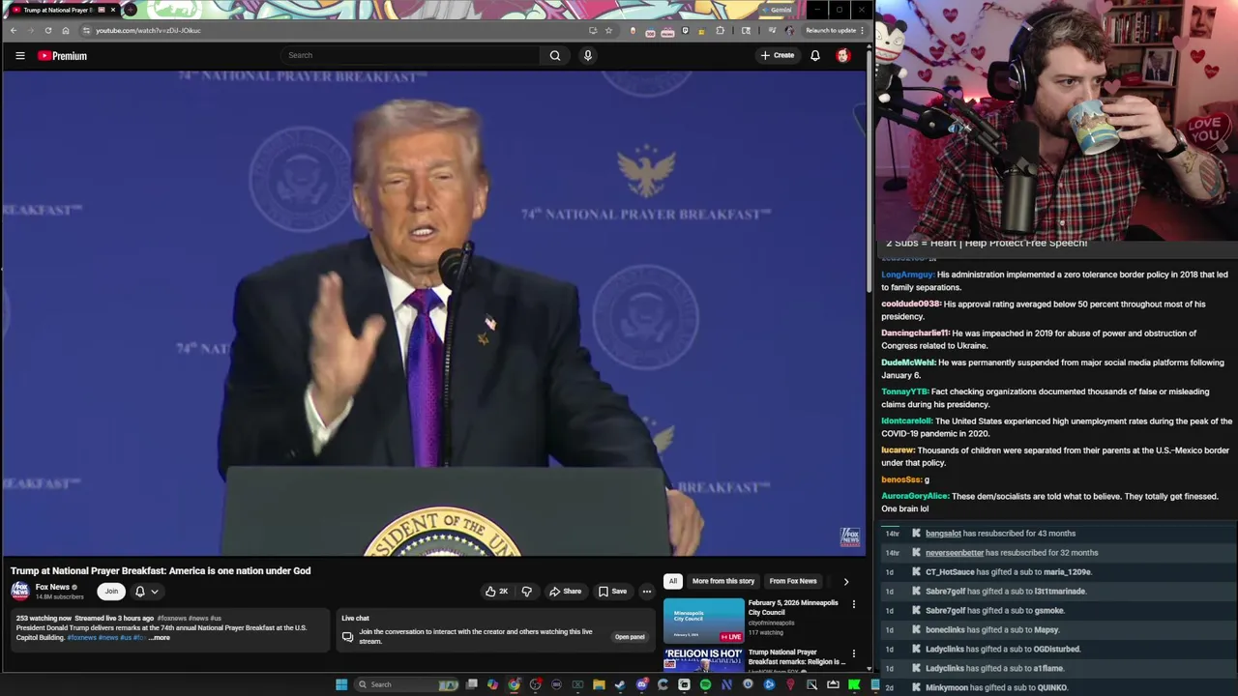
Task: Open Spotify from the taskbar
Action: pyautogui.click(x=705, y=684)
